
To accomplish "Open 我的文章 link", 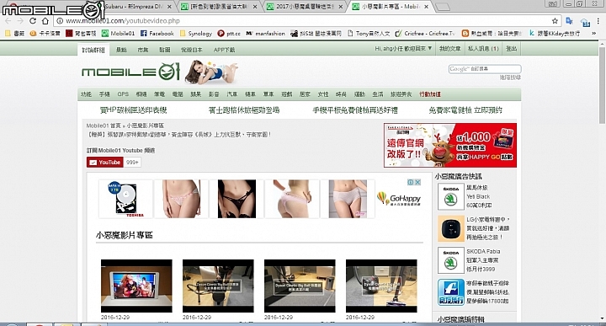I will tap(449, 48).
